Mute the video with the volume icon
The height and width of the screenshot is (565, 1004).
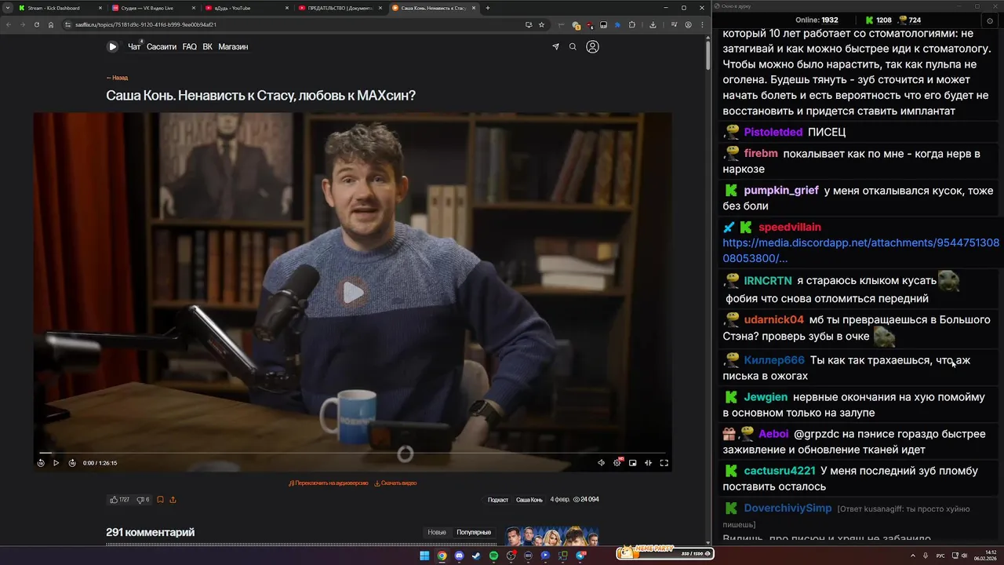point(602,463)
